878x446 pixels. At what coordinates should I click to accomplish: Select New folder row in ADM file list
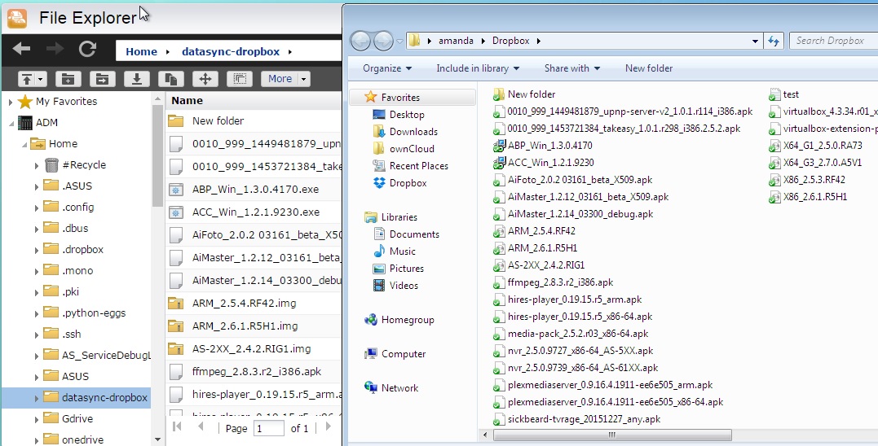tap(254, 120)
